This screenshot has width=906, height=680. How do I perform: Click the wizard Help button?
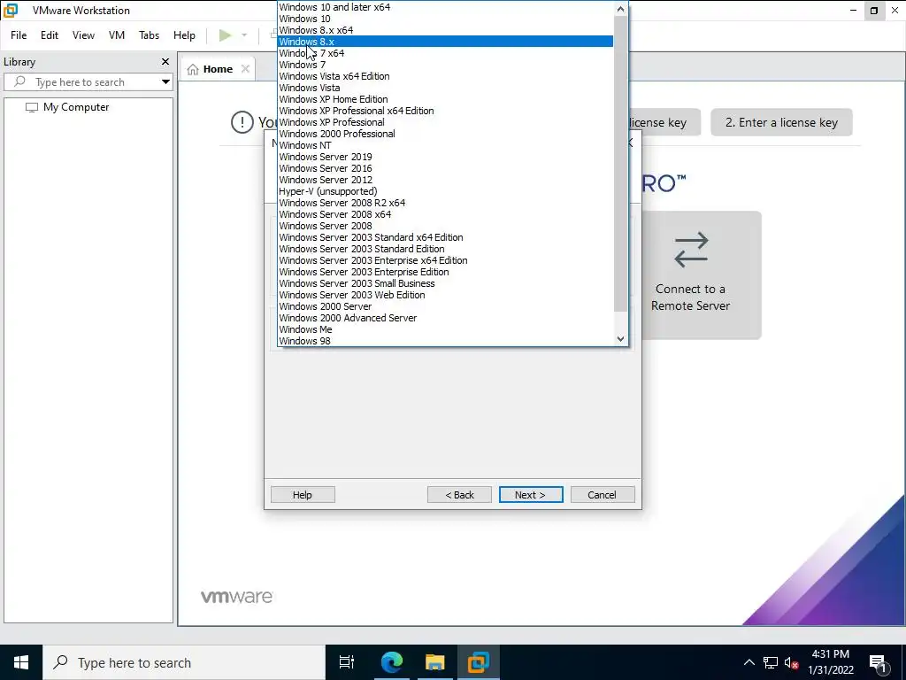click(x=303, y=495)
